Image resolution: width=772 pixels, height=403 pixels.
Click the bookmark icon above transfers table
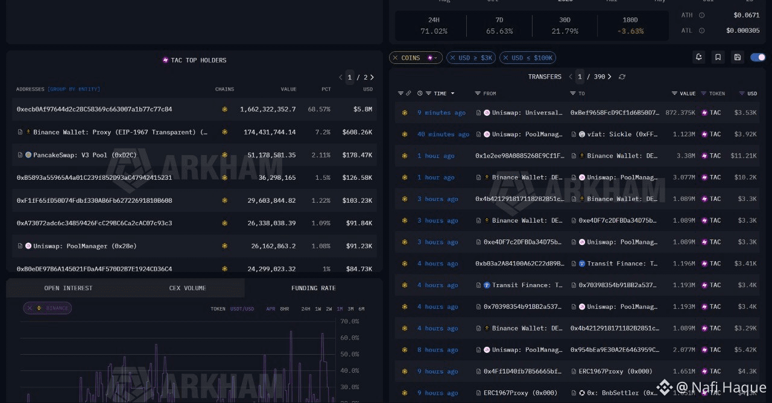point(718,57)
